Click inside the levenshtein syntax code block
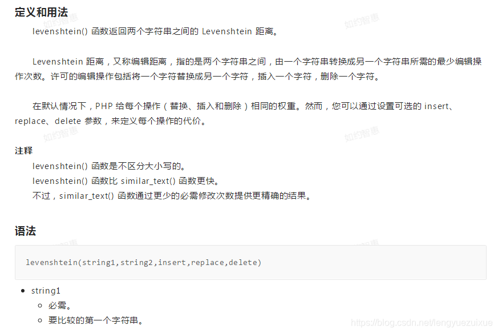The width and height of the screenshot is (498, 333). click(x=250, y=262)
